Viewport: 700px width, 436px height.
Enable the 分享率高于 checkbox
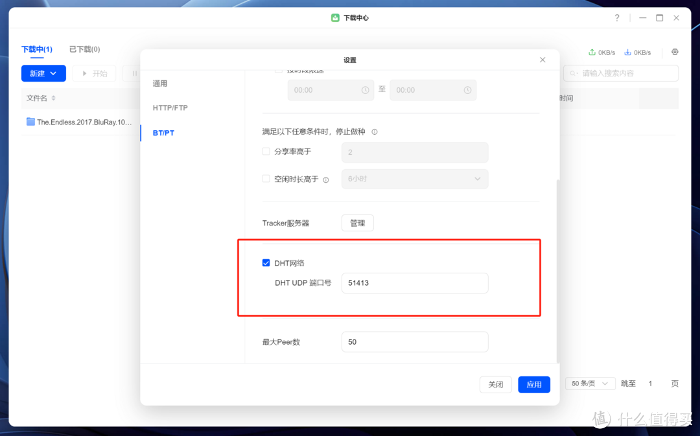pyautogui.click(x=266, y=150)
